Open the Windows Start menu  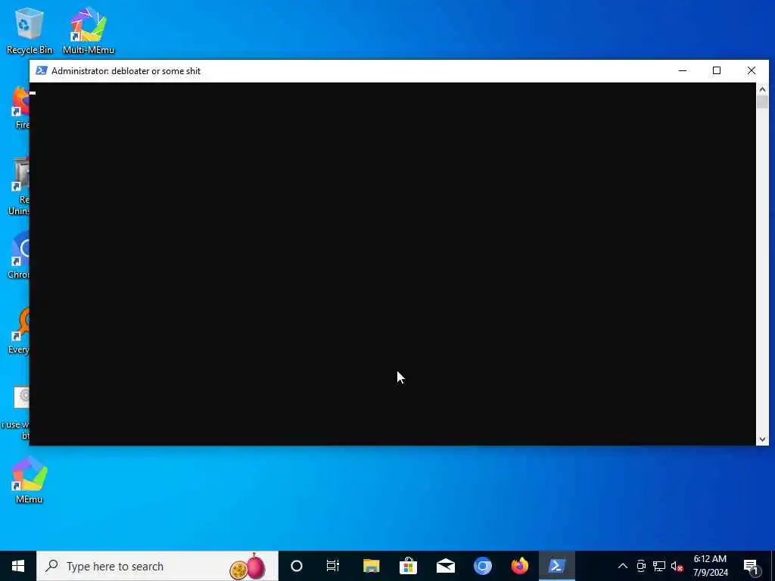click(18, 566)
